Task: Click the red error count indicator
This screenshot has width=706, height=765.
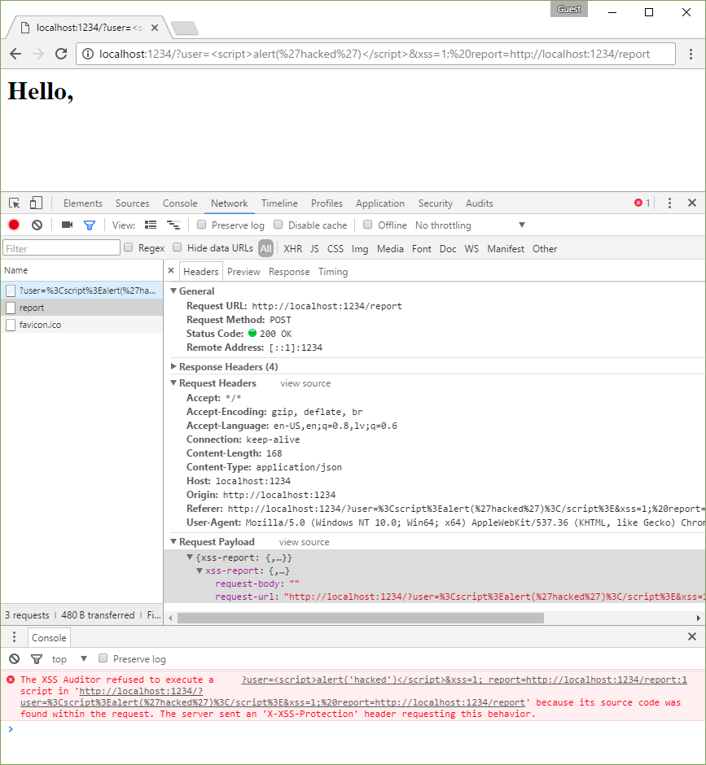Action: click(642, 203)
